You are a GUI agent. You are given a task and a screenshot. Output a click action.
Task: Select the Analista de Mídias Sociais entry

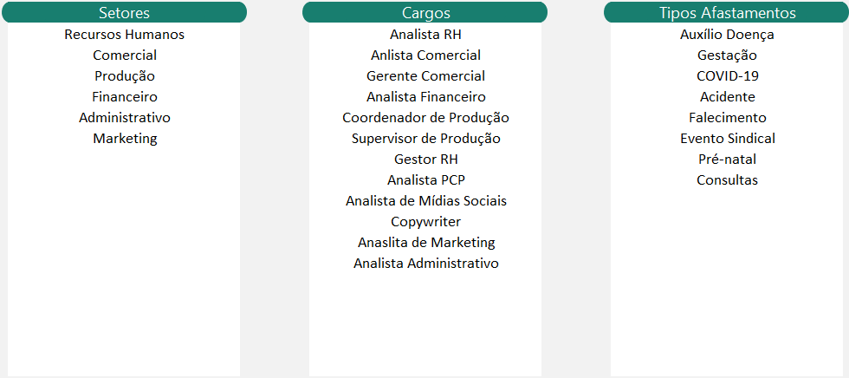[425, 201]
